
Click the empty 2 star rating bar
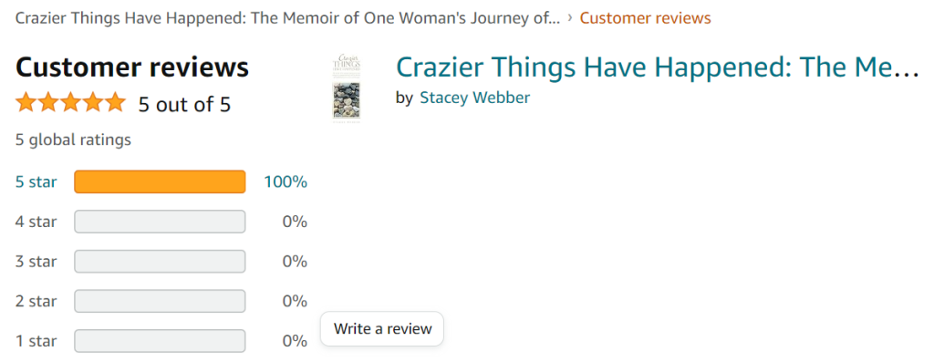coord(160,301)
